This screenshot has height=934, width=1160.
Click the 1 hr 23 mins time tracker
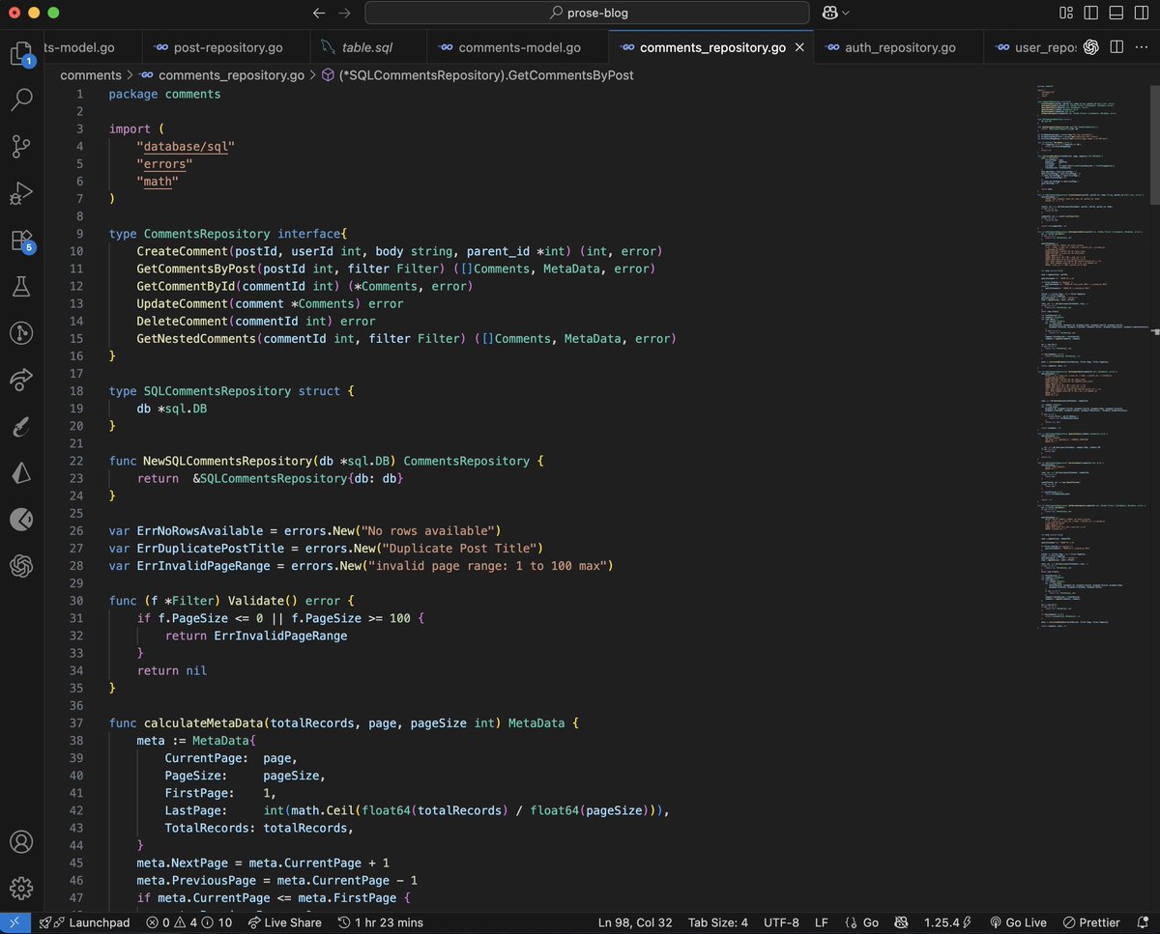381,922
